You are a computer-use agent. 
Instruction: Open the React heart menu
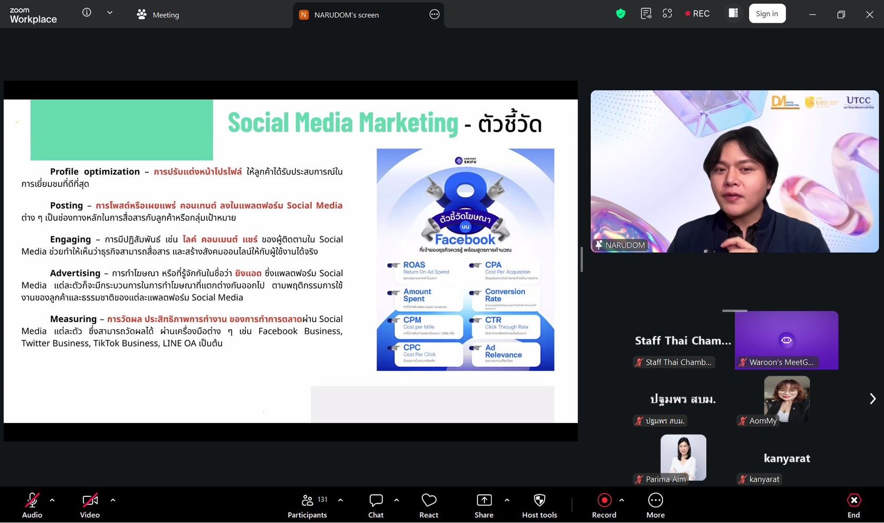(429, 505)
